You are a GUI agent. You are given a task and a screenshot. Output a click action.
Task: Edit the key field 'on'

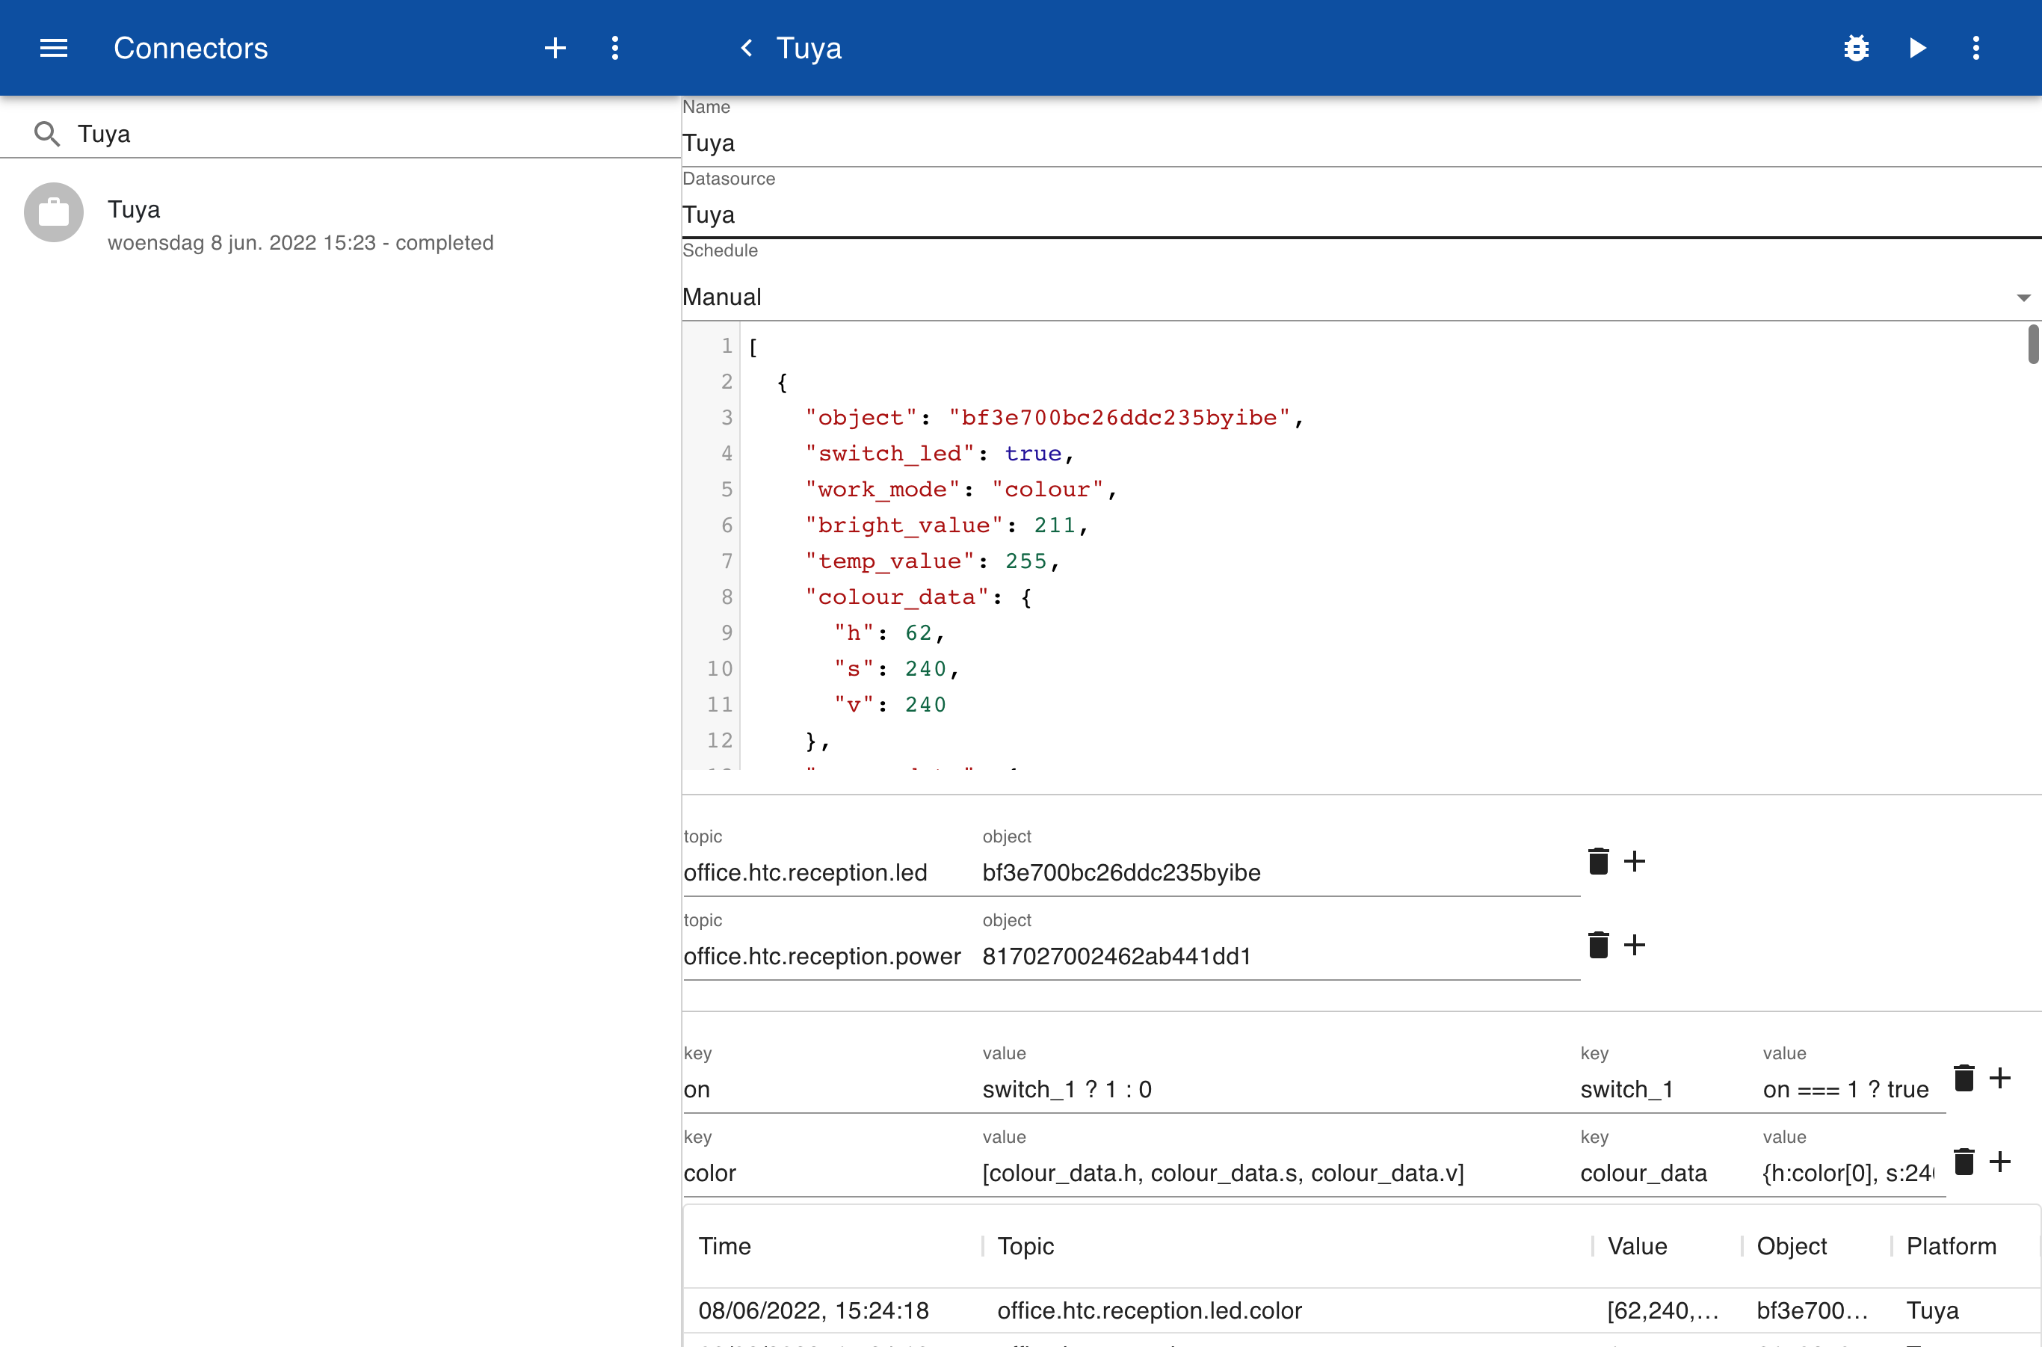click(832, 1089)
